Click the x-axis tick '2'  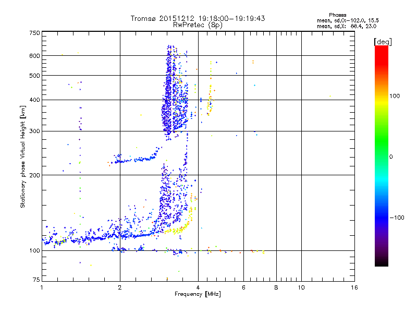[x=120, y=287]
